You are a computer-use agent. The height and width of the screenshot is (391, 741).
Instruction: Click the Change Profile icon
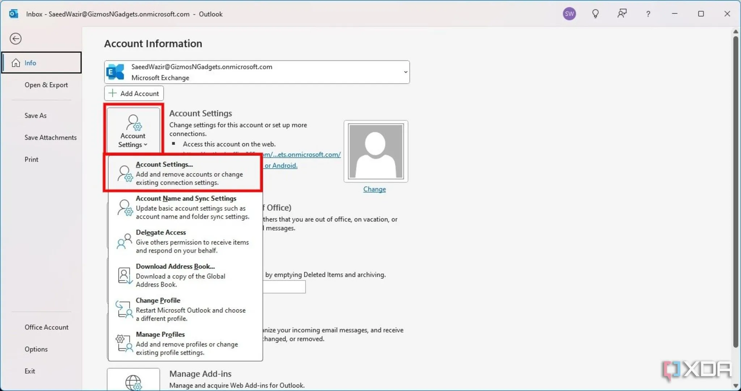coord(124,310)
